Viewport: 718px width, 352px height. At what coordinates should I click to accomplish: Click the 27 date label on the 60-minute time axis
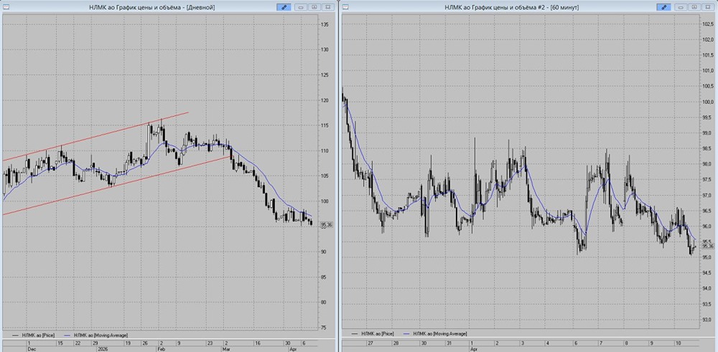tap(370, 343)
